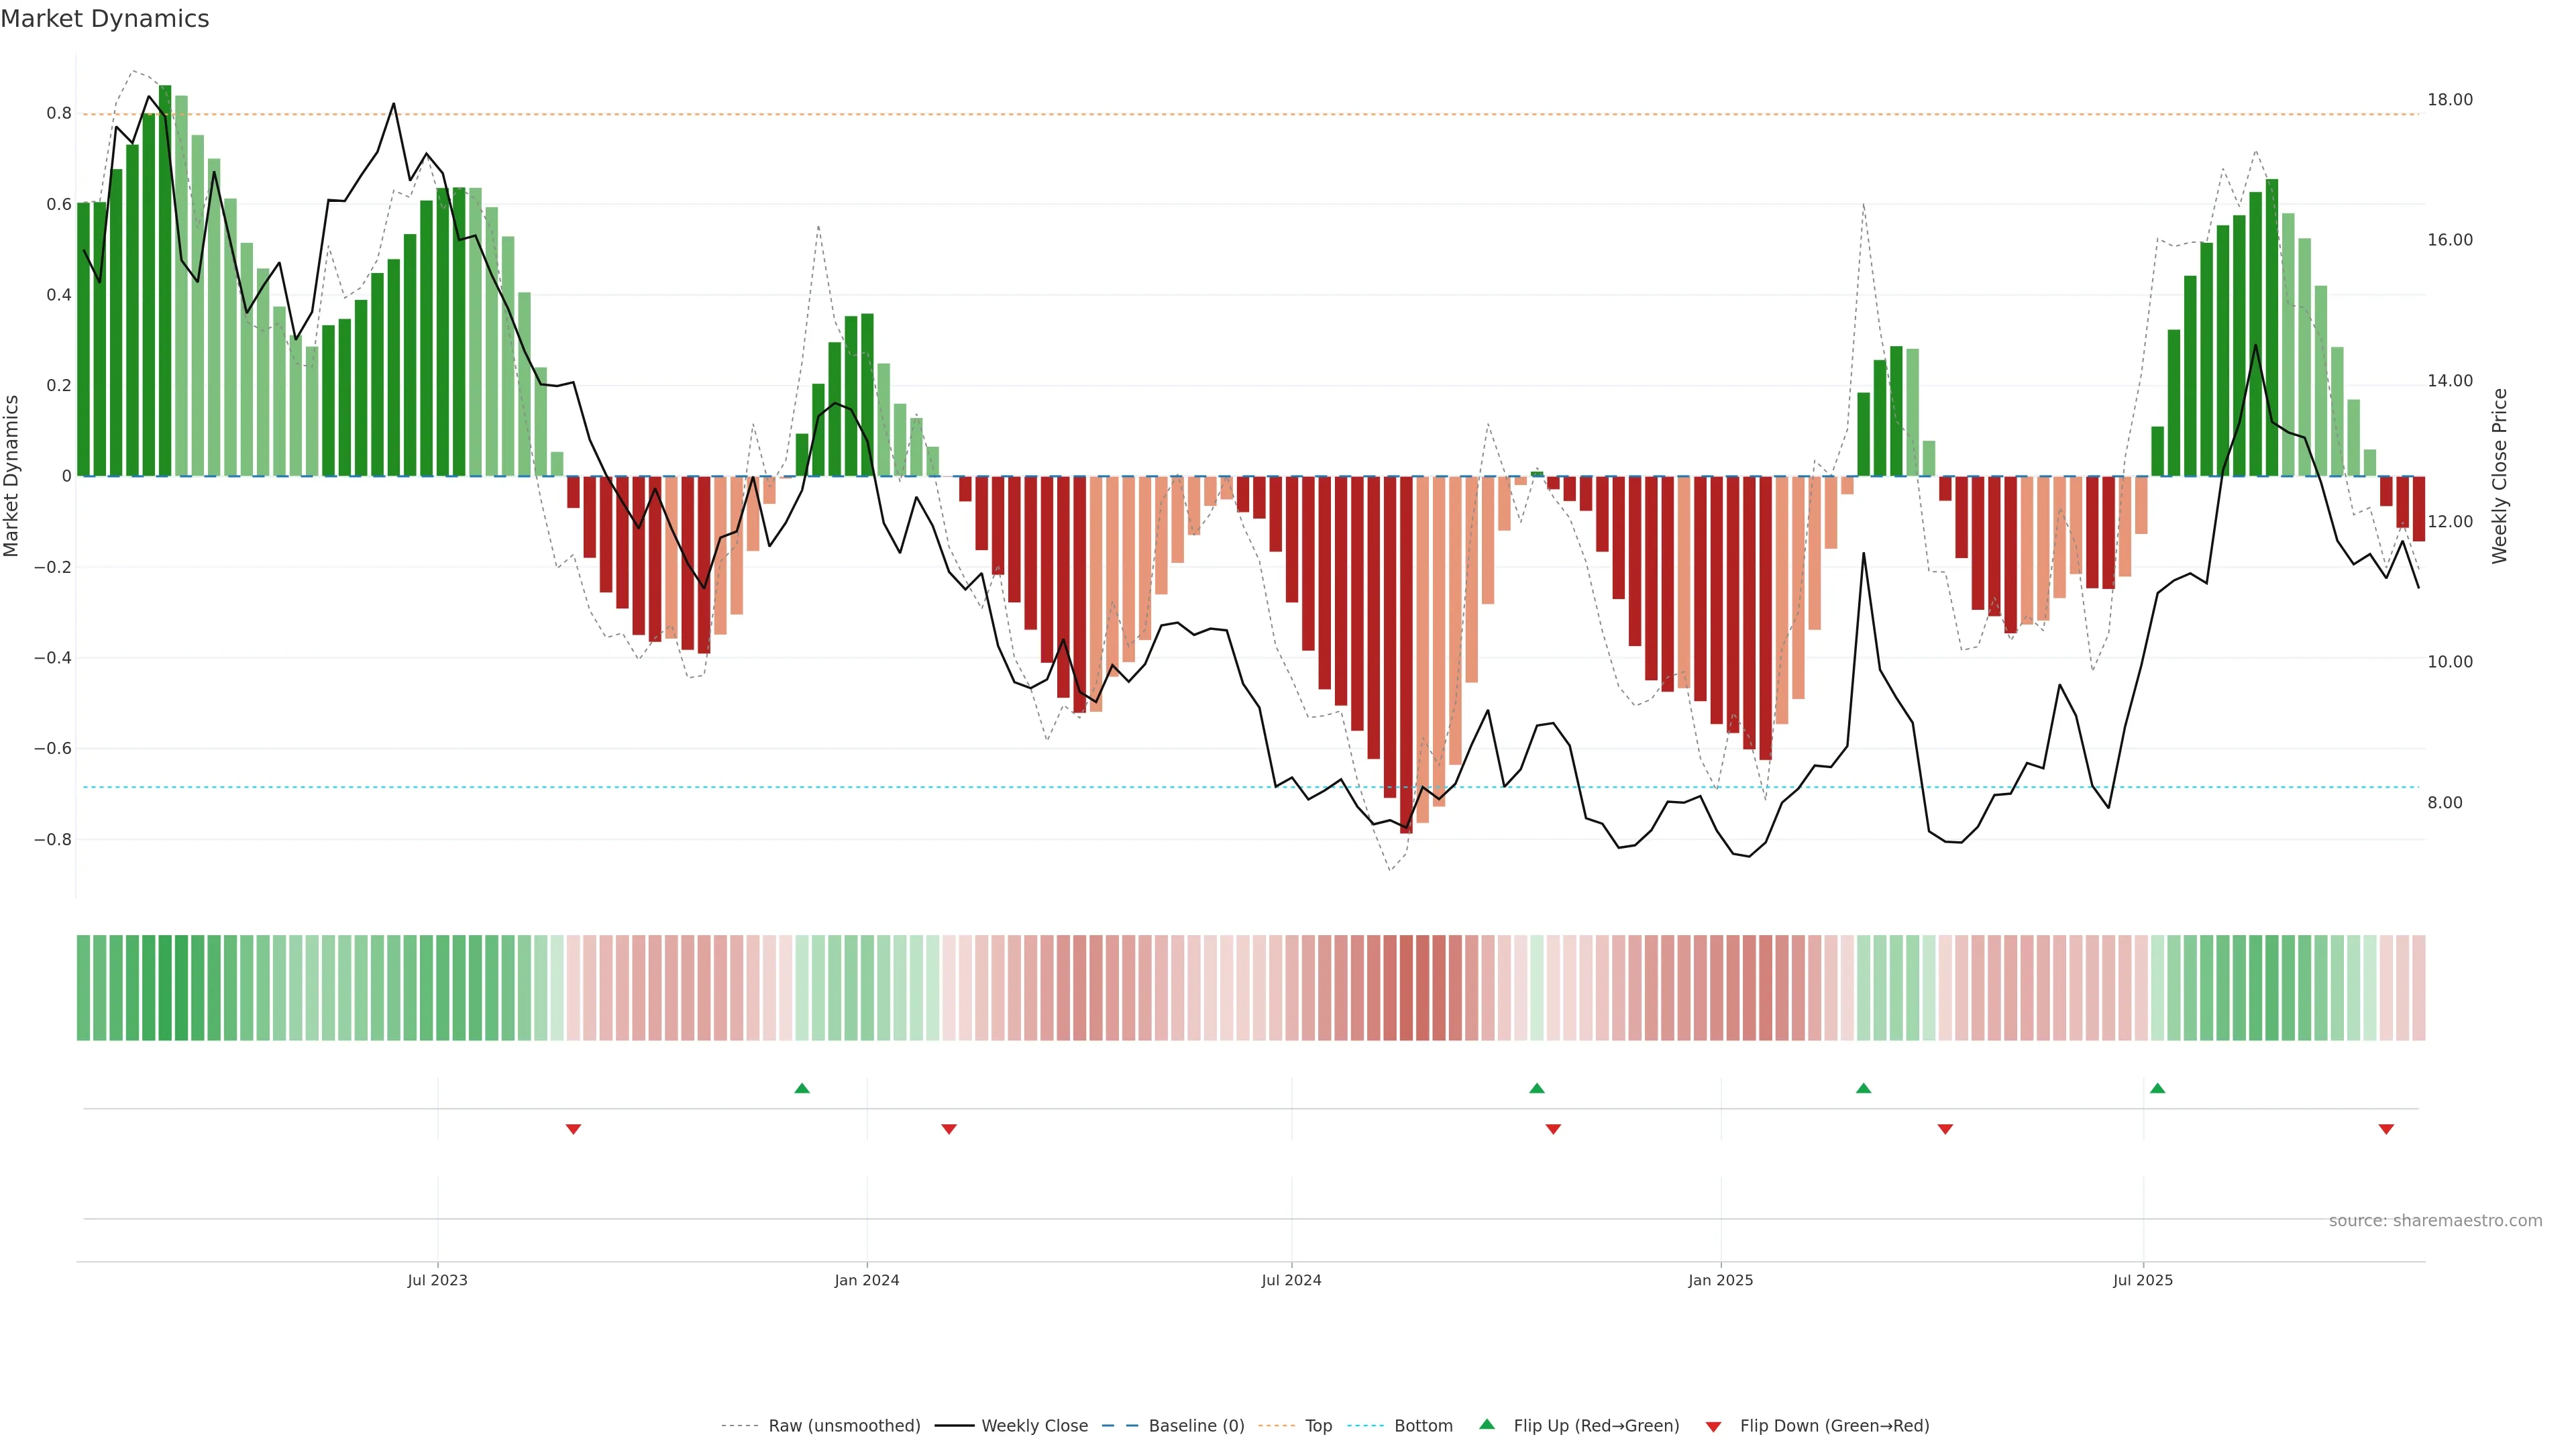Click red flip-down marker just after Jan 2024
Screen dimensions: 2576x1449
tap(949, 1129)
